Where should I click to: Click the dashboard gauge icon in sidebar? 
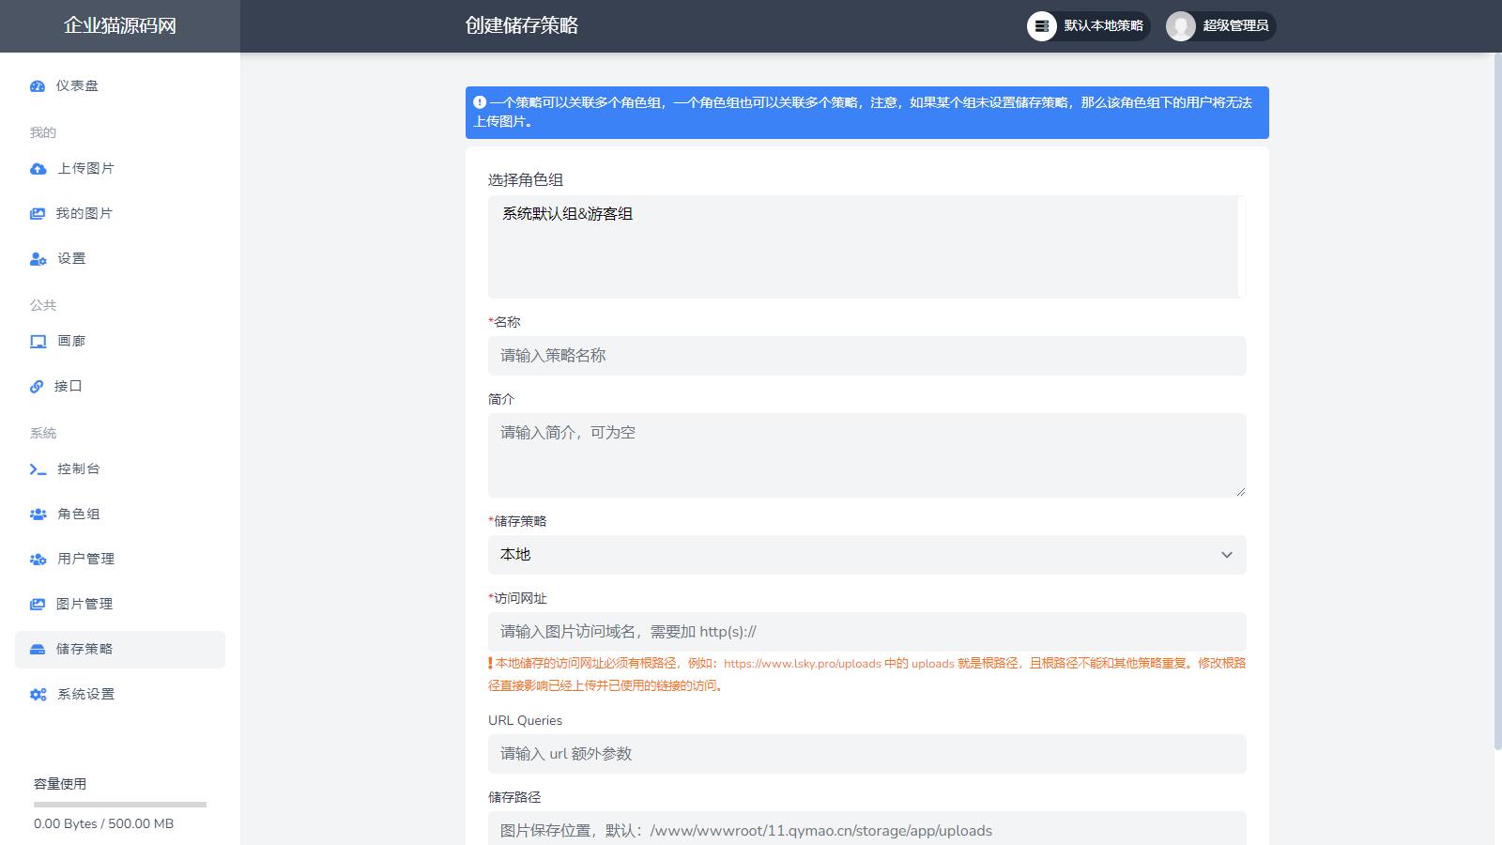click(38, 86)
